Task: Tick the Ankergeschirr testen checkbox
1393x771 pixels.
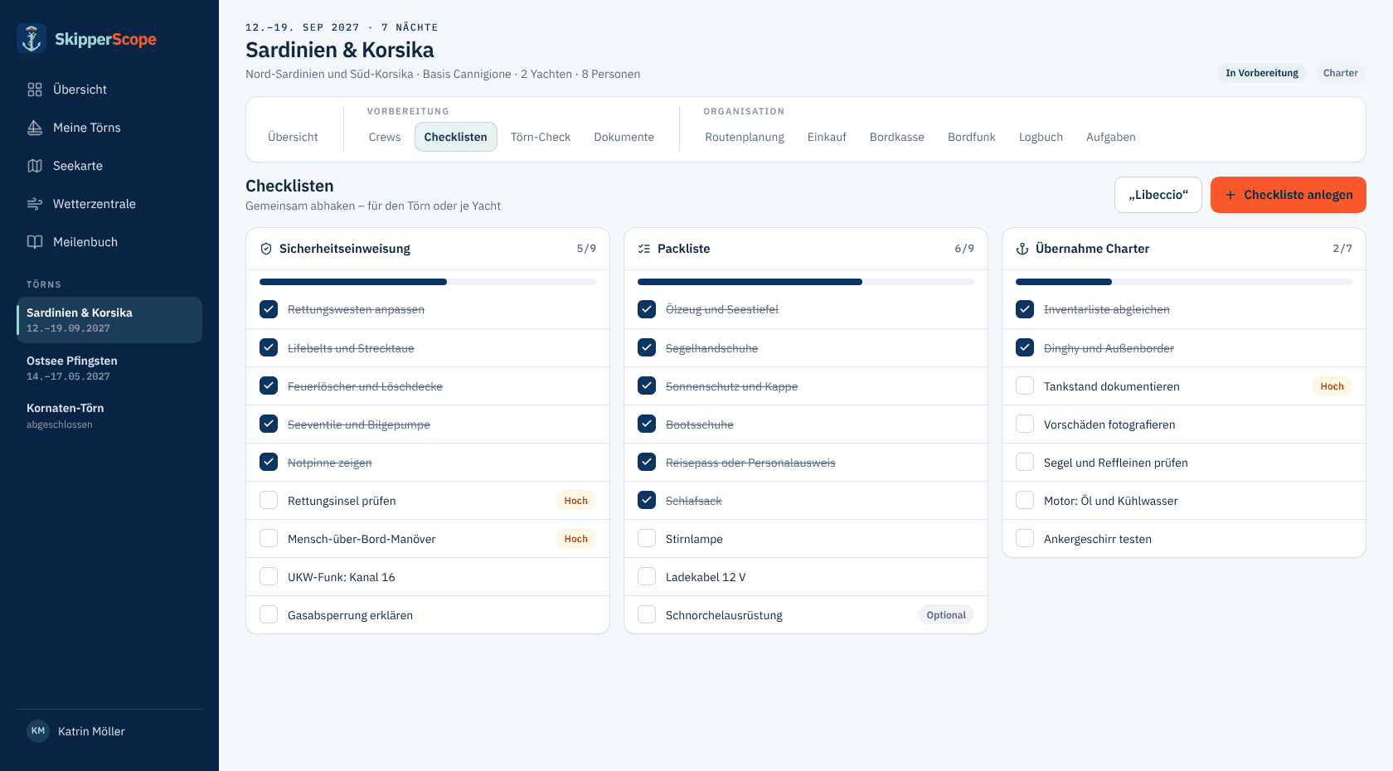Action: point(1025,538)
